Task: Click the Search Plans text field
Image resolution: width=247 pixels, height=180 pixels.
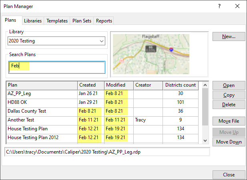Action: [57, 67]
